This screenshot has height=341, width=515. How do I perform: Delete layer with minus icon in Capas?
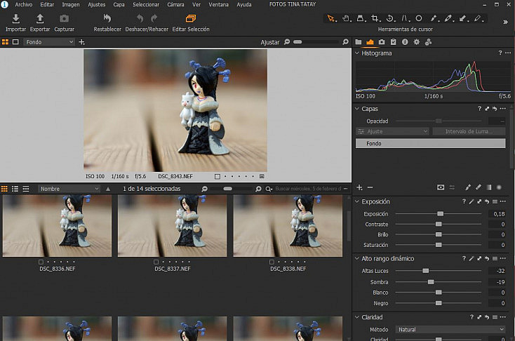pyautogui.click(x=370, y=187)
